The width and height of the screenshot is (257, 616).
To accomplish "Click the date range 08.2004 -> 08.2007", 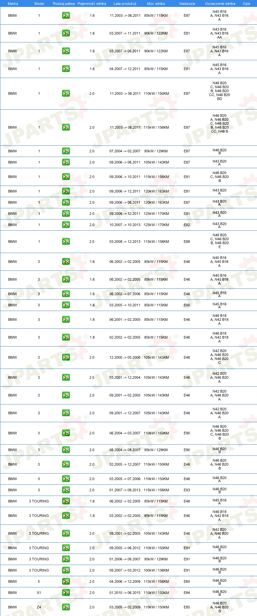I will click(125, 450).
